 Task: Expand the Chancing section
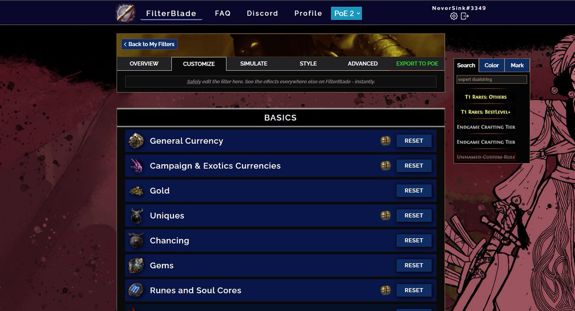[281, 240]
